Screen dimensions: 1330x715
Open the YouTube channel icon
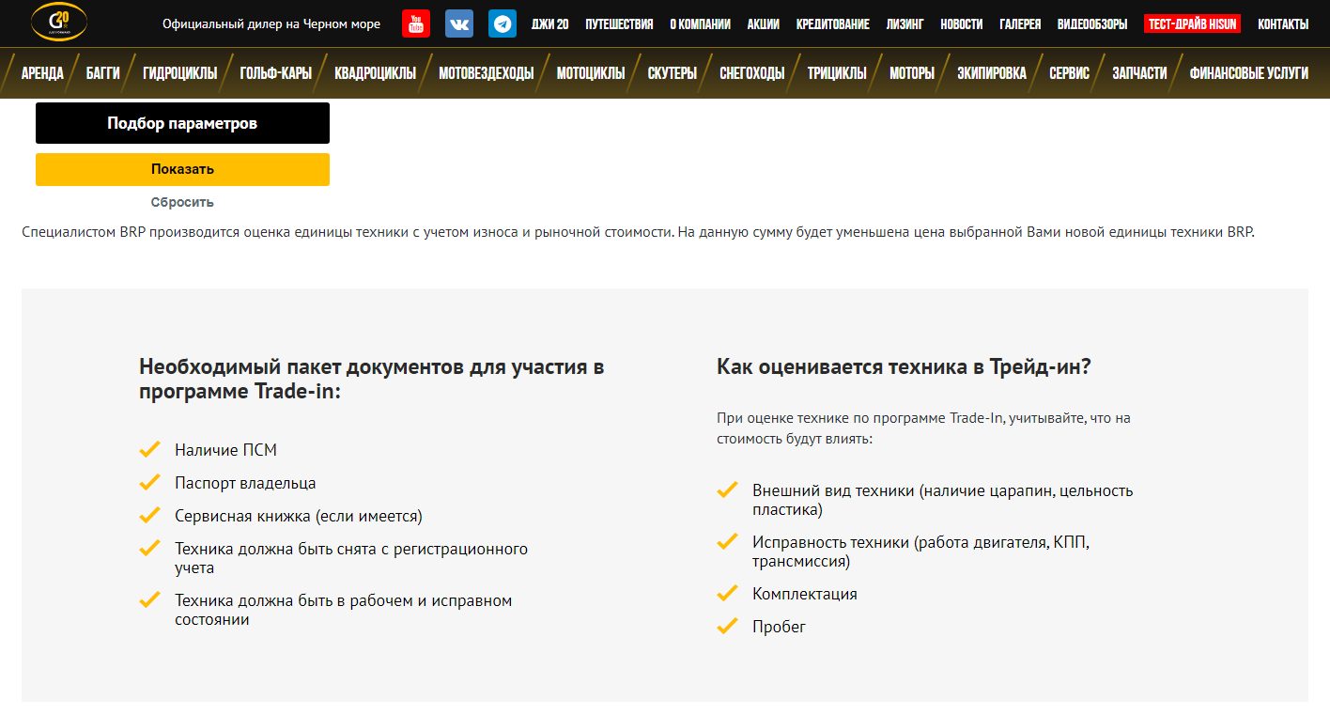(x=416, y=23)
